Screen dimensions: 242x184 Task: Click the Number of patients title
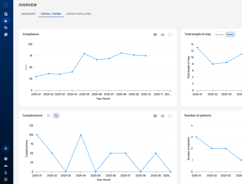pos(198,116)
